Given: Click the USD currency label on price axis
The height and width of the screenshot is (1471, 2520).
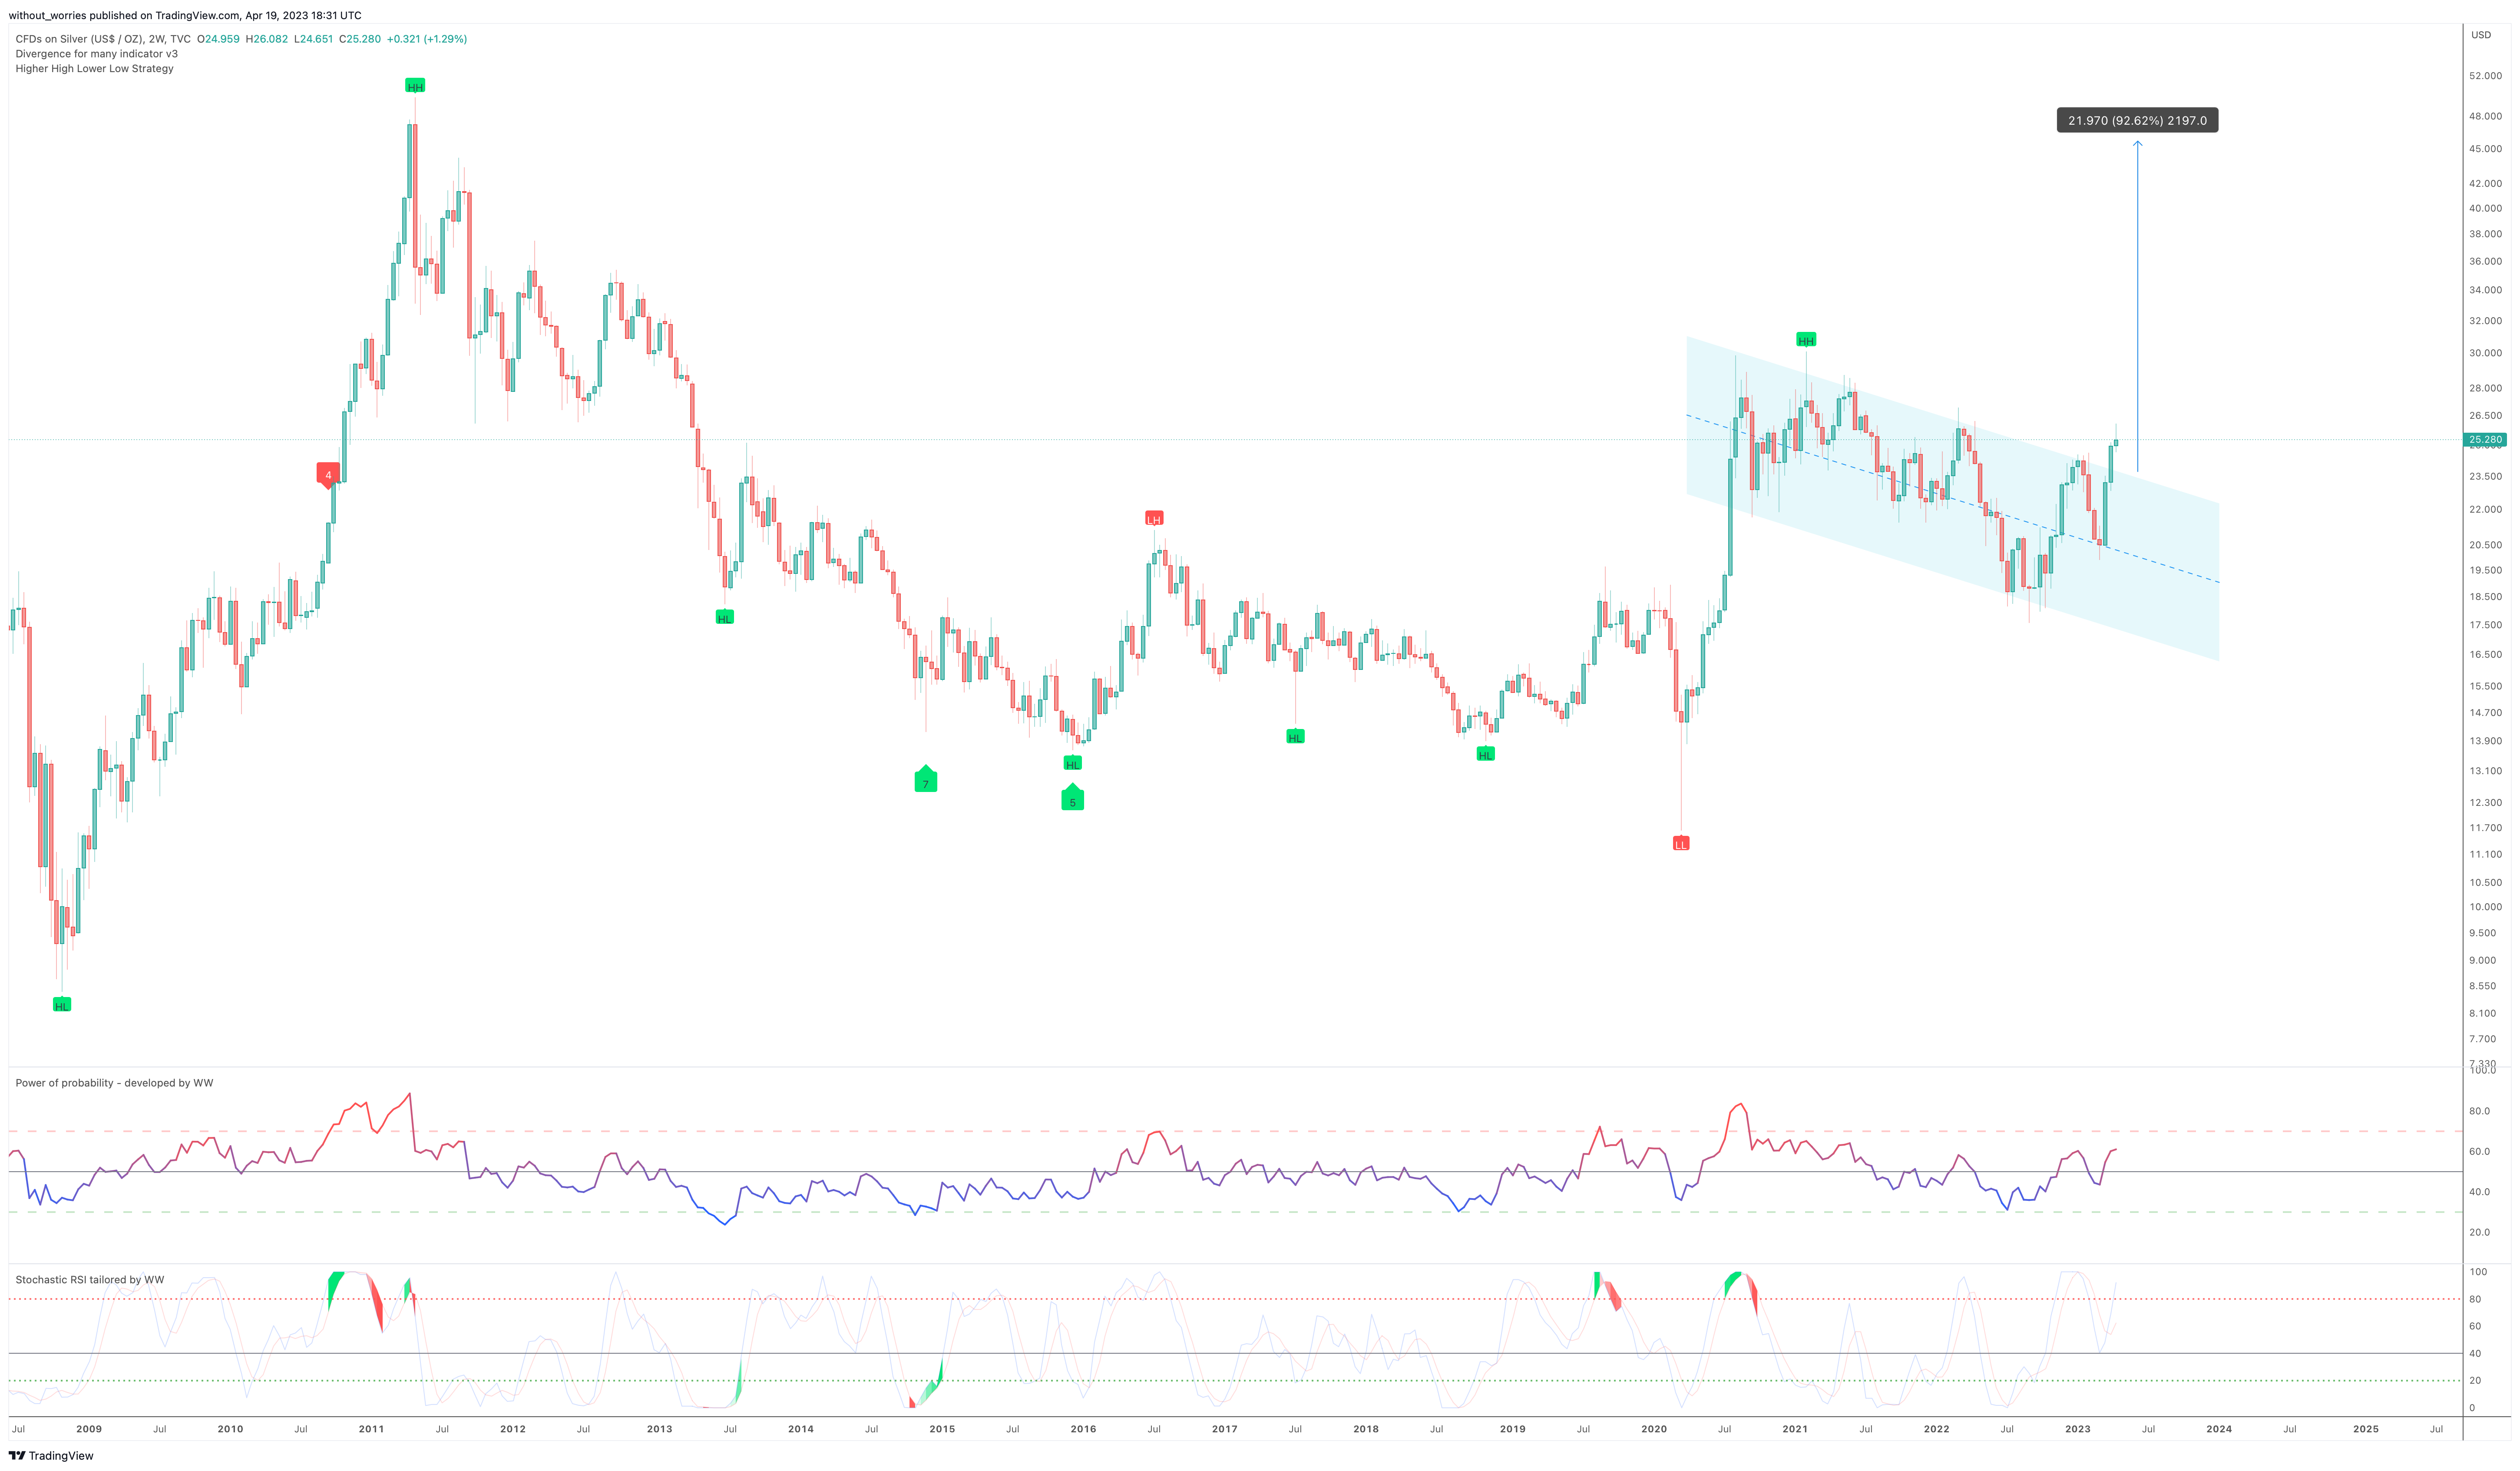Looking at the screenshot, I should click(x=2481, y=35).
